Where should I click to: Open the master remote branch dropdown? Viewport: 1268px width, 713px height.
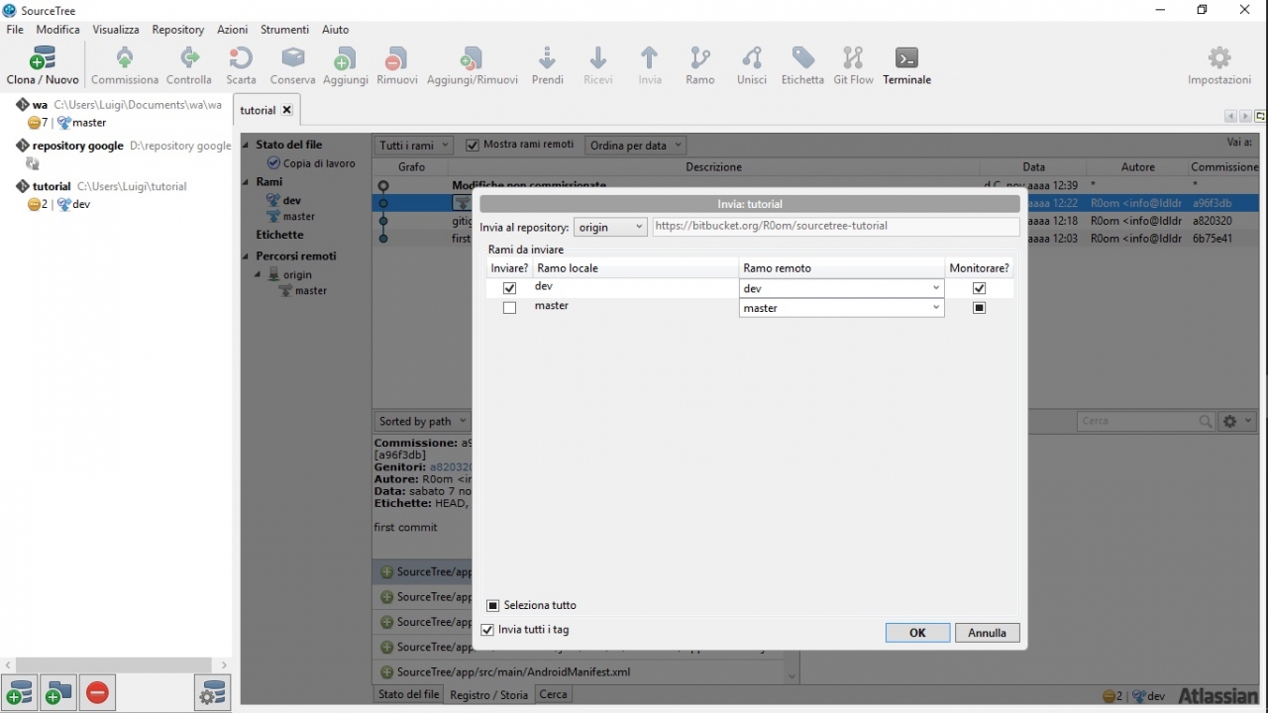click(841, 308)
